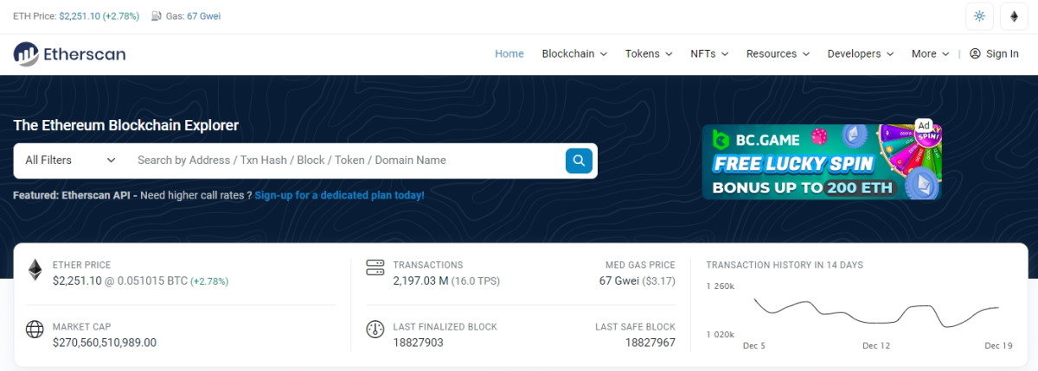Click the Ether price diamond icon

tap(35, 269)
